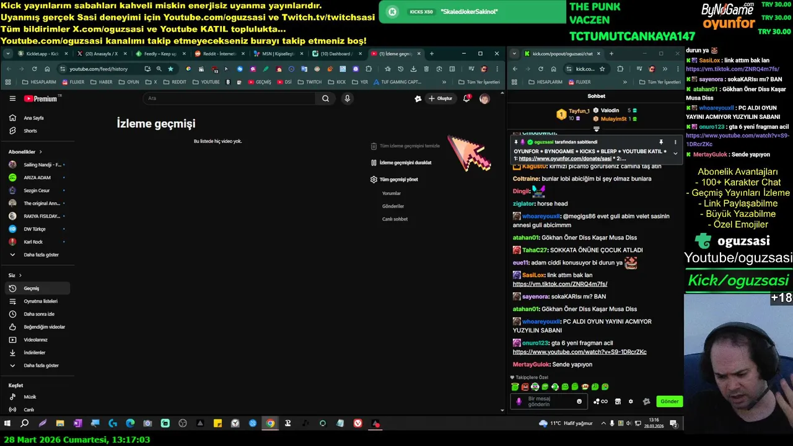Reload the YouTube history page
This screenshot has width=793, height=446.
(x=34, y=69)
